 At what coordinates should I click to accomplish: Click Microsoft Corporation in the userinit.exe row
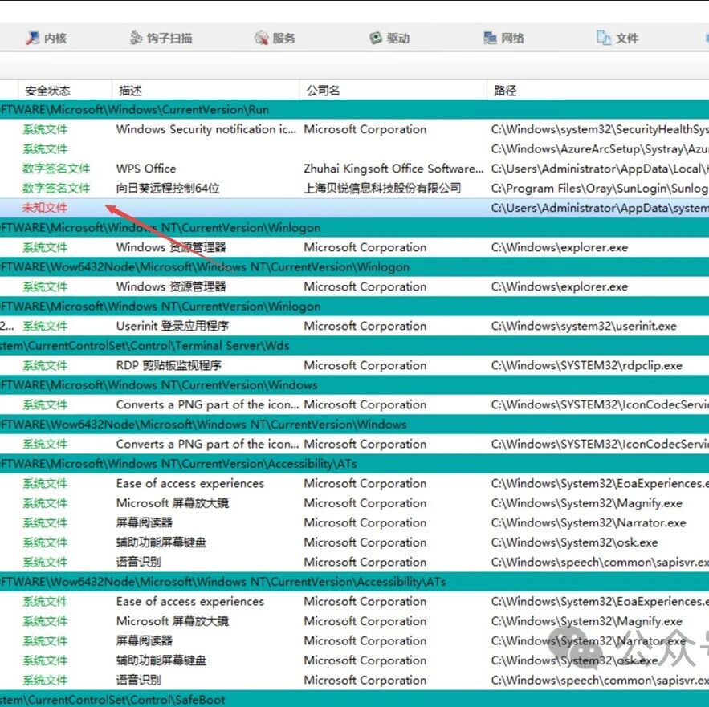[x=365, y=326]
